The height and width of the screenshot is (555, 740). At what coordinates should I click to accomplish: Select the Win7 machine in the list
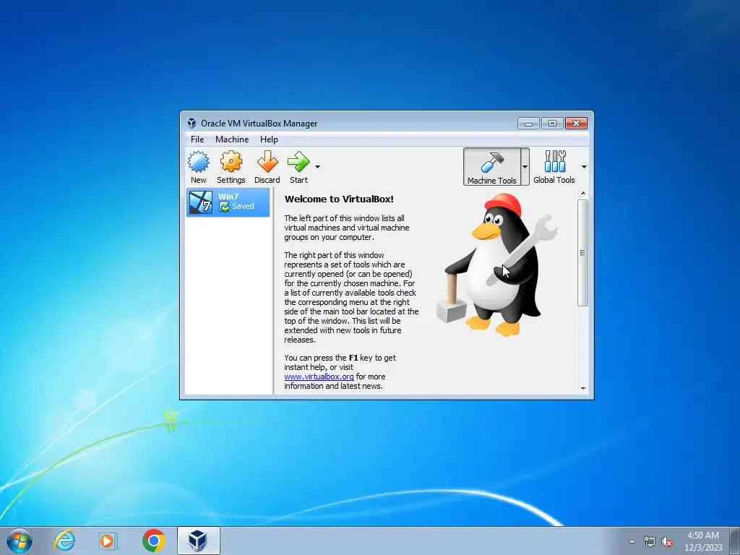[x=228, y=202]
